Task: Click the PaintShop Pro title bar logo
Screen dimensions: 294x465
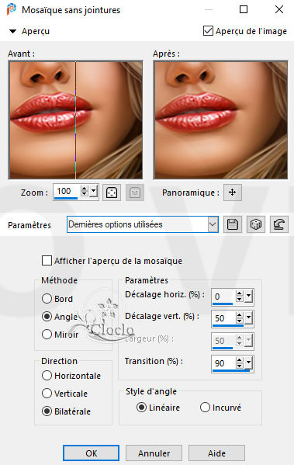Action: [12, 9]
